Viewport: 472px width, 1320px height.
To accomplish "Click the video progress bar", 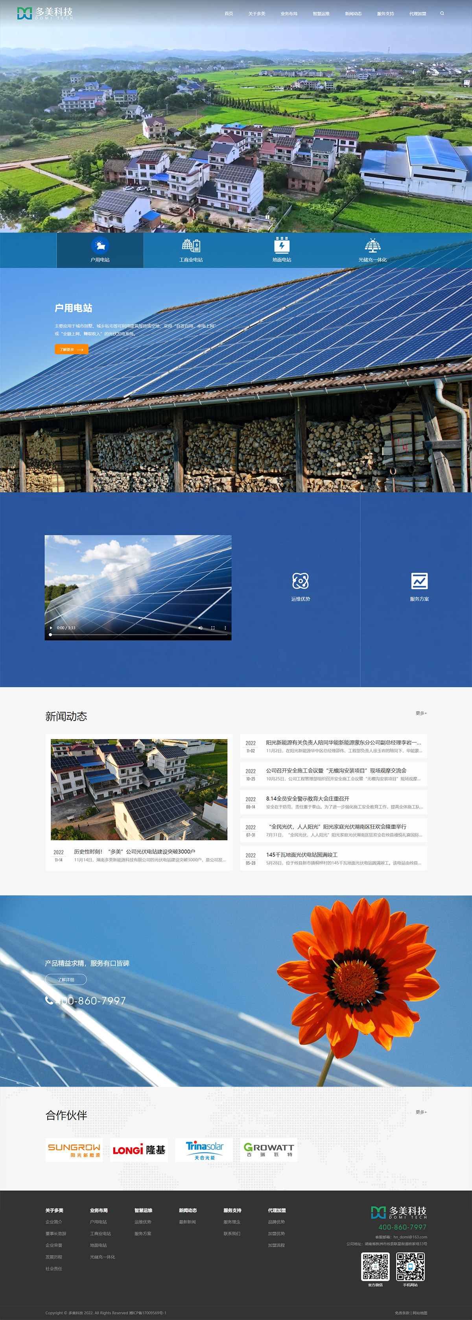I will tap(138, 635).
